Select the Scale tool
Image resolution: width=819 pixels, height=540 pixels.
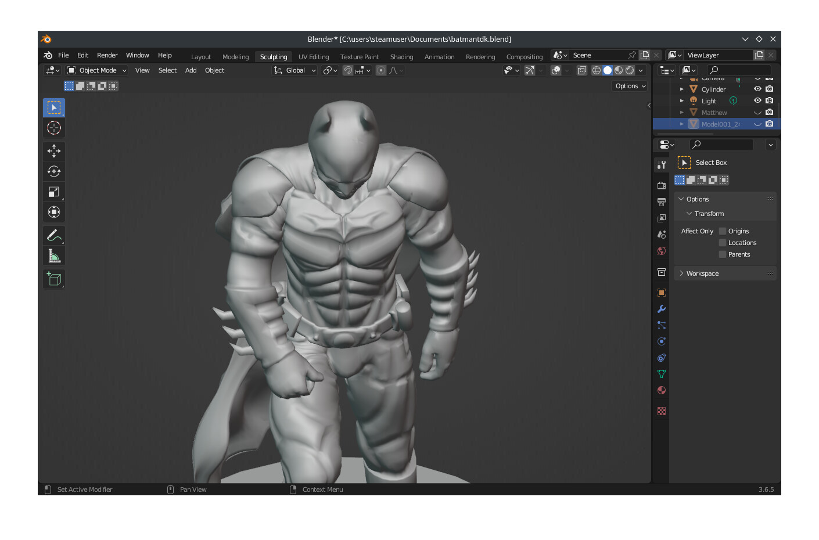(54, 192)
